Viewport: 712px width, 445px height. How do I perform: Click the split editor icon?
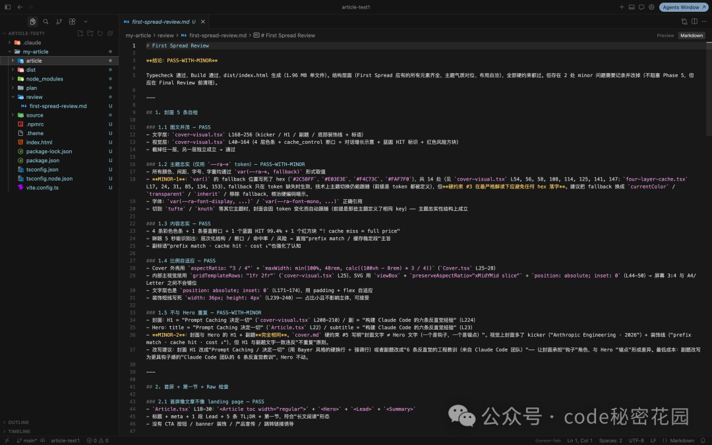point(694,21)
